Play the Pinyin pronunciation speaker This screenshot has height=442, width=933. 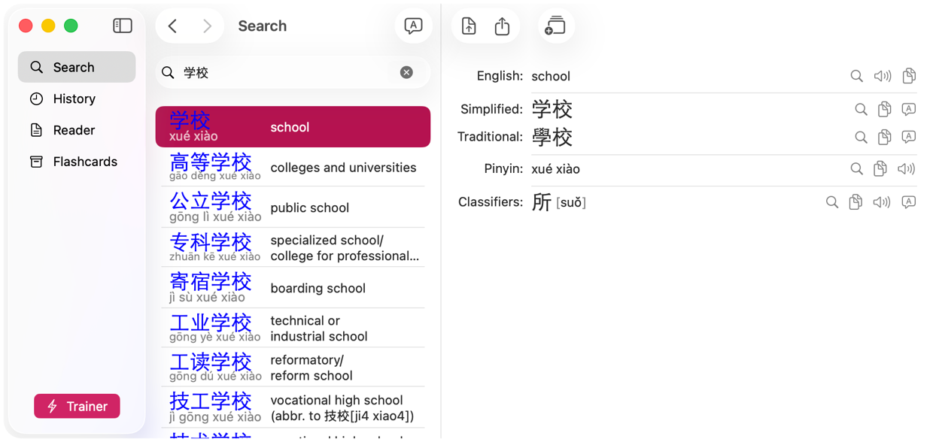click(x=906, y=169)
